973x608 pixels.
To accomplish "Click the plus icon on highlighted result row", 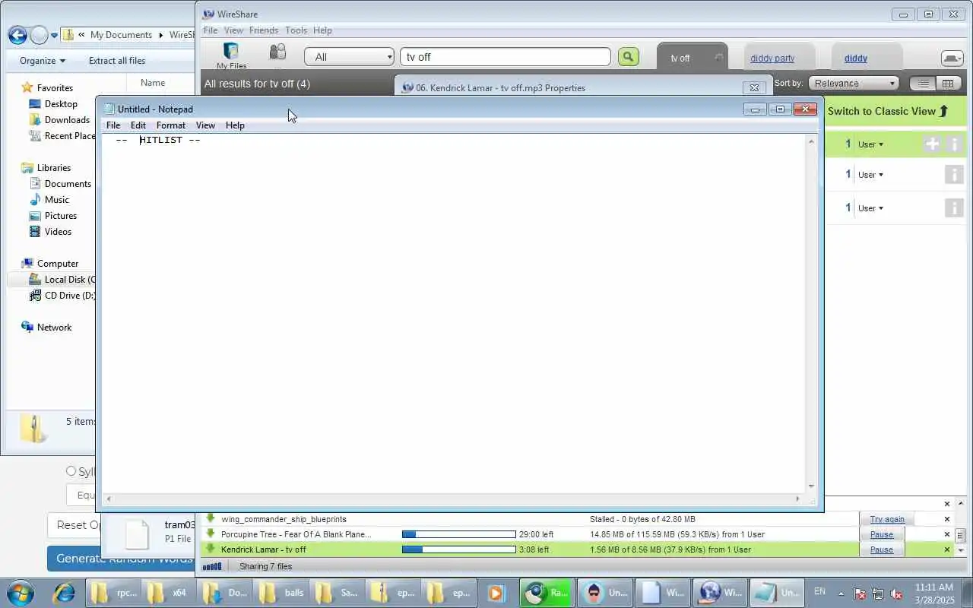I will tap(932, 144).
